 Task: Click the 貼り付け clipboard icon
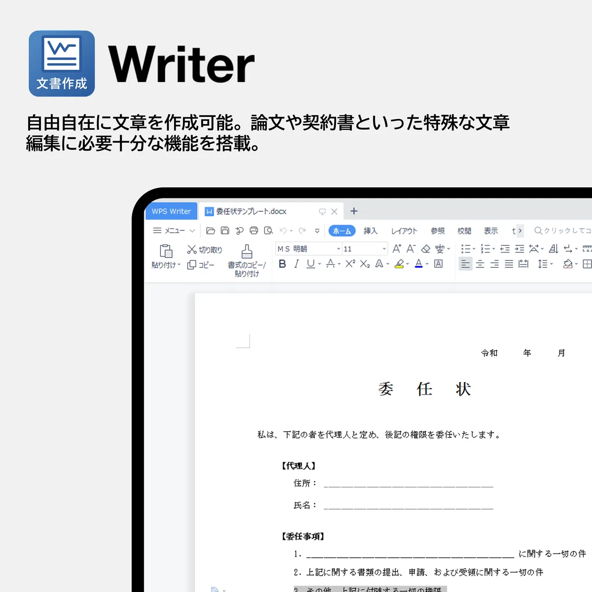point(166,251)
